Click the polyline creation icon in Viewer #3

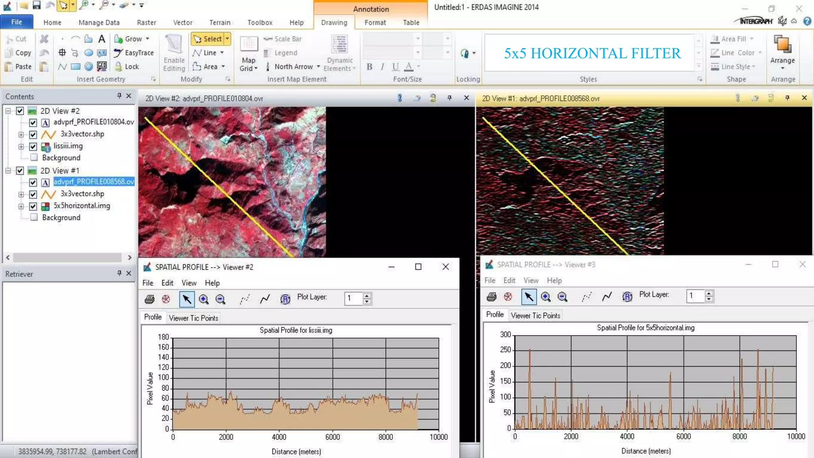[607, 297]
